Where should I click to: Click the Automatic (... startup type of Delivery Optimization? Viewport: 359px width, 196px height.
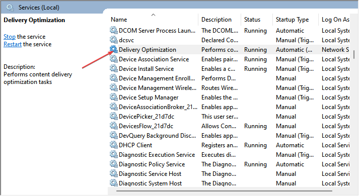click(x=294, y=50)
